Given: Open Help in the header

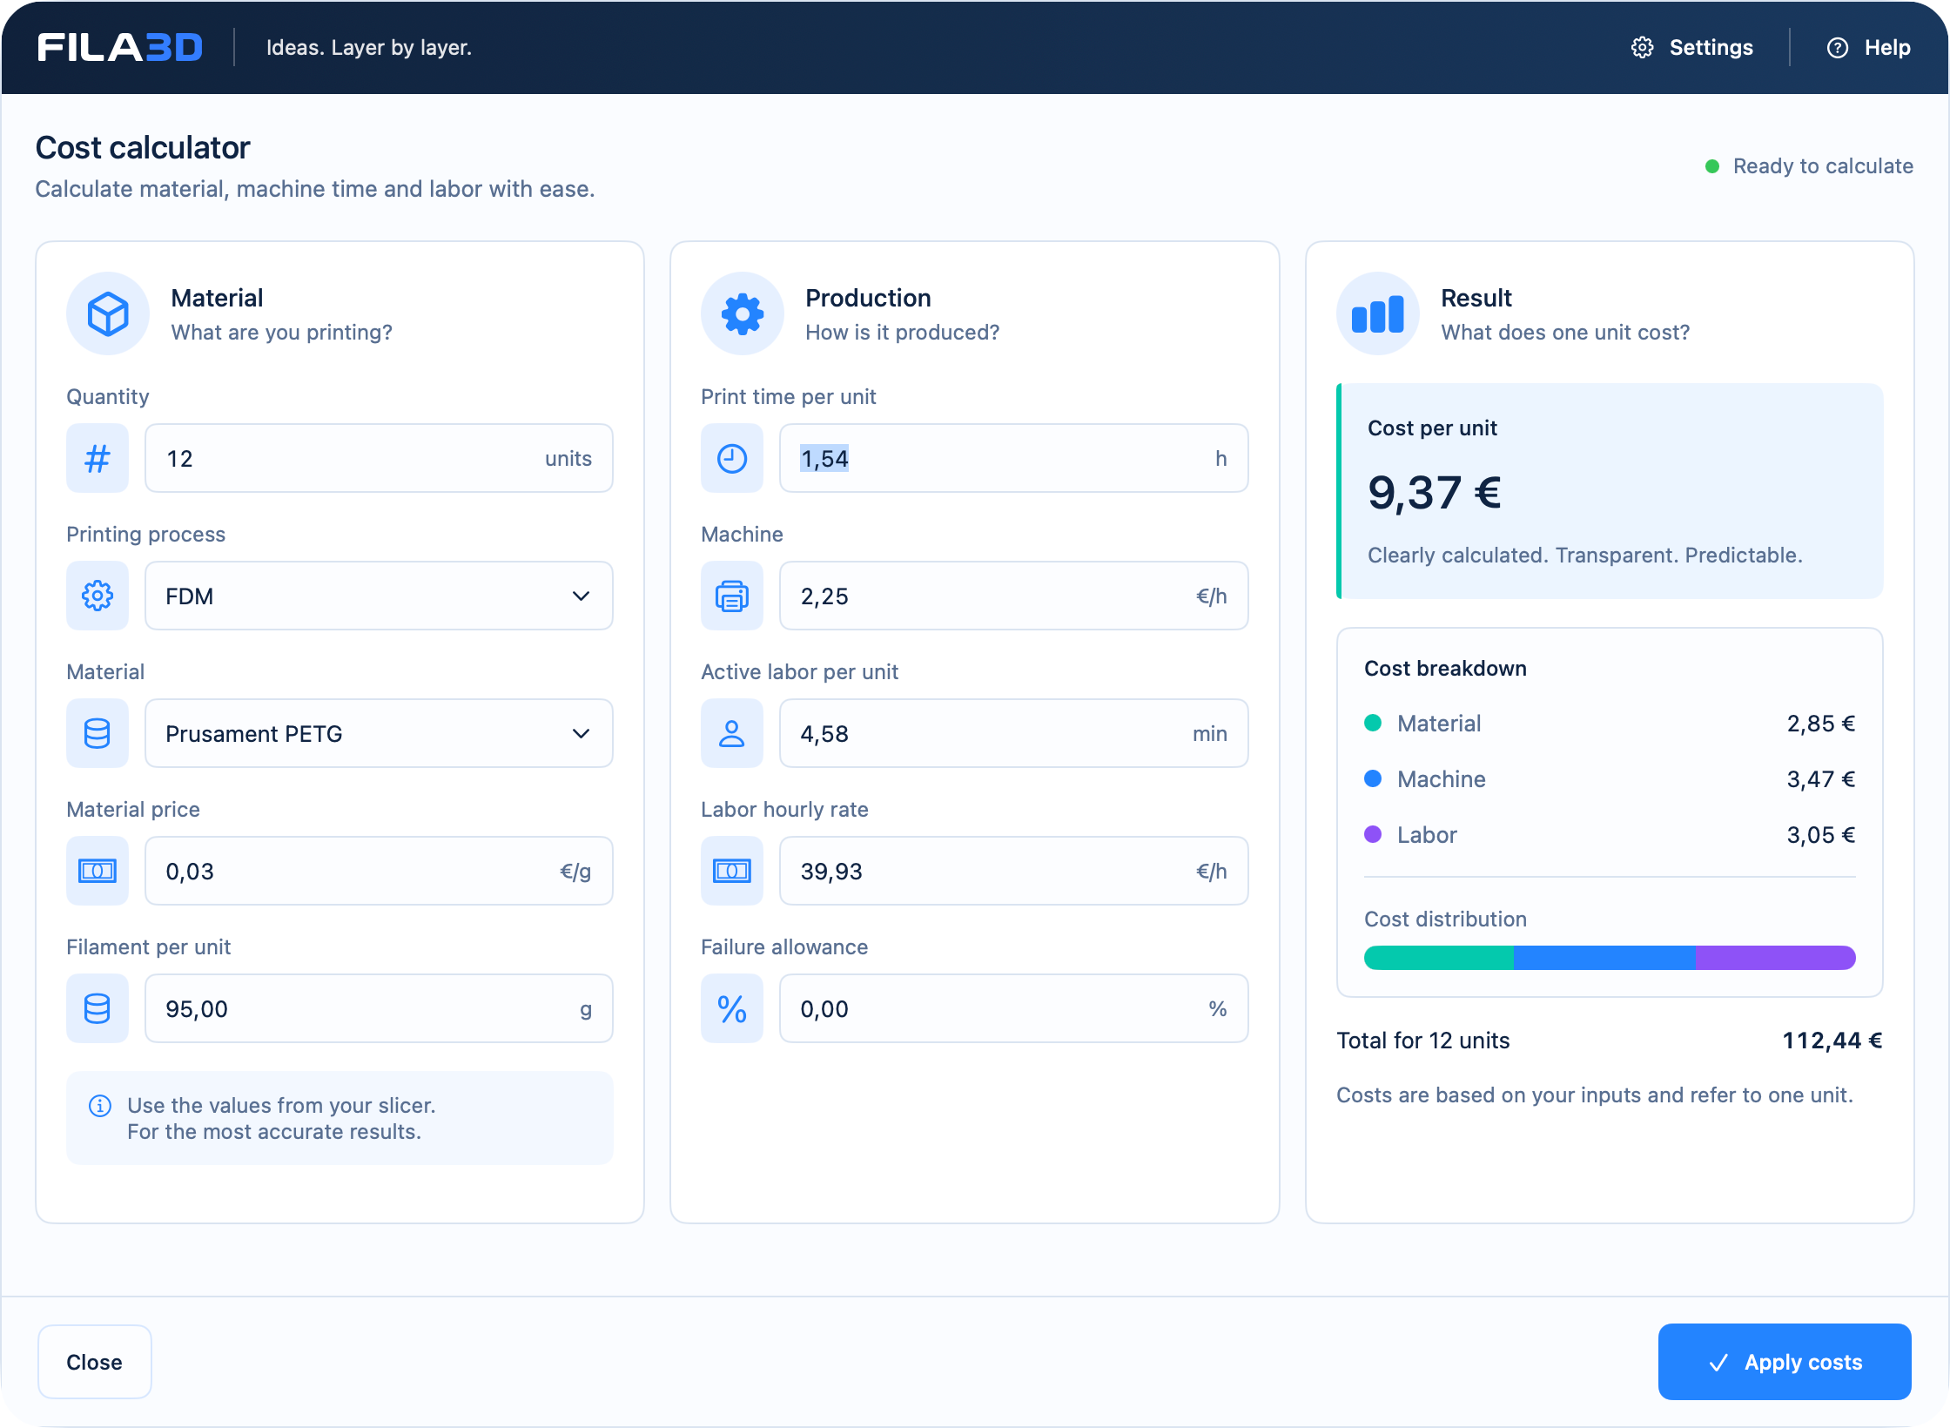Looking at the screenshot, I should tap(1868, 48).
